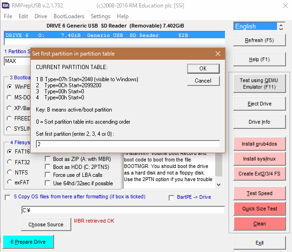Click the Create Ext2/3/4 FS button

(x=259, y=174)
